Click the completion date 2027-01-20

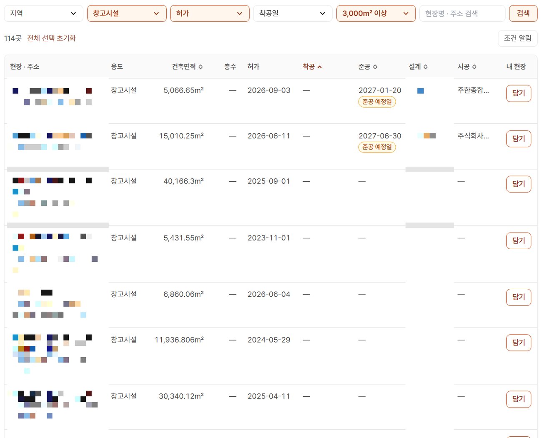pyautogui.click(x=380, y=90)
